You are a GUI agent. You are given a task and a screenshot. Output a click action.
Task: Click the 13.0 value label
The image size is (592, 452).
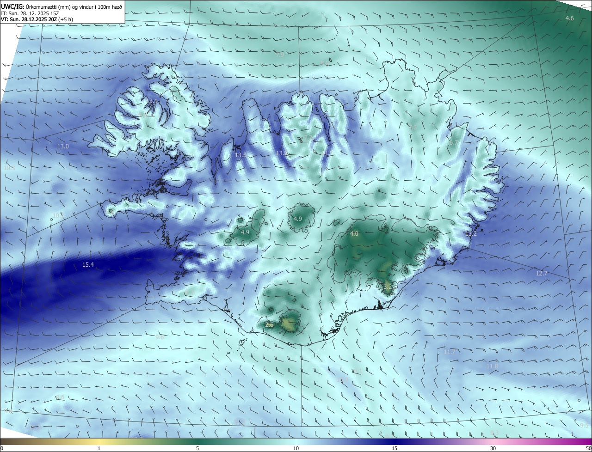[63, 147]
